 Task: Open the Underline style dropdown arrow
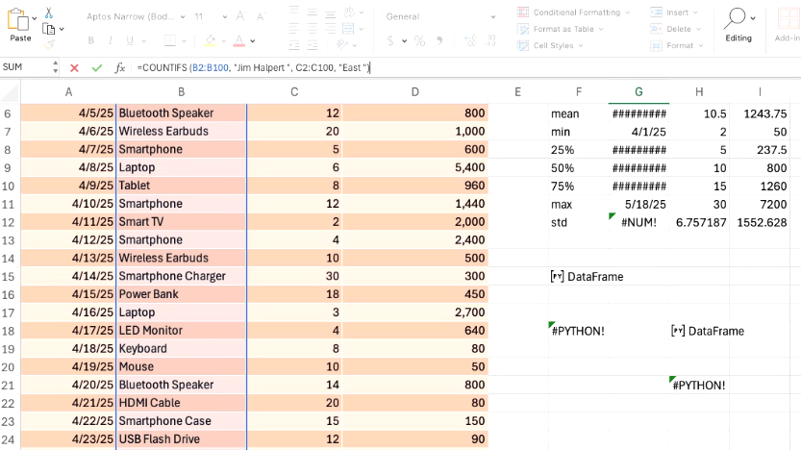tap(144, 40)
